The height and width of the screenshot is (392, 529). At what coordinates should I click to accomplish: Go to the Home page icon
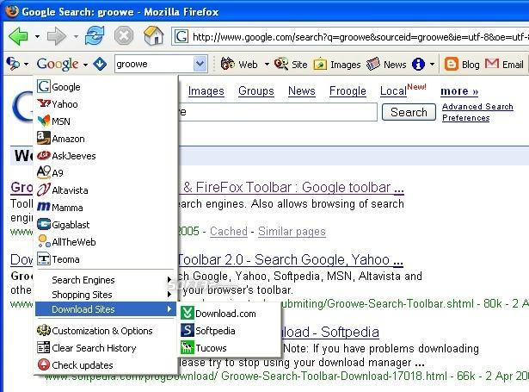tap(153, 35)
